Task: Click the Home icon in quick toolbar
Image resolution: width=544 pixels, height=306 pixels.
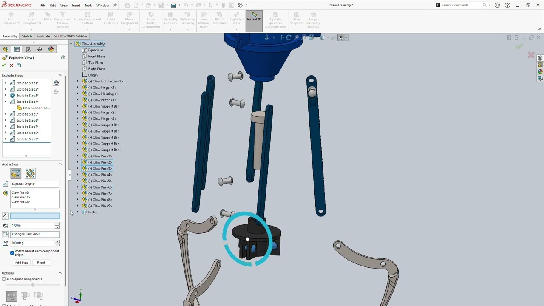Action: (x=127, y=5)
